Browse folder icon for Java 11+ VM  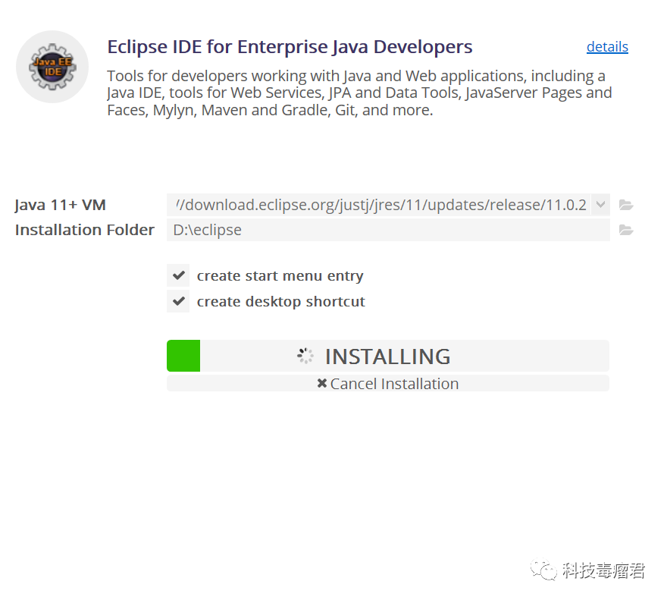(x=626, y=205)
